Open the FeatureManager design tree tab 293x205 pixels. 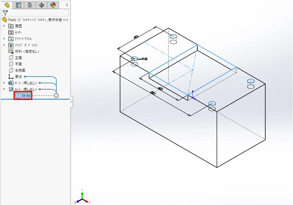[x=7, y=5]
